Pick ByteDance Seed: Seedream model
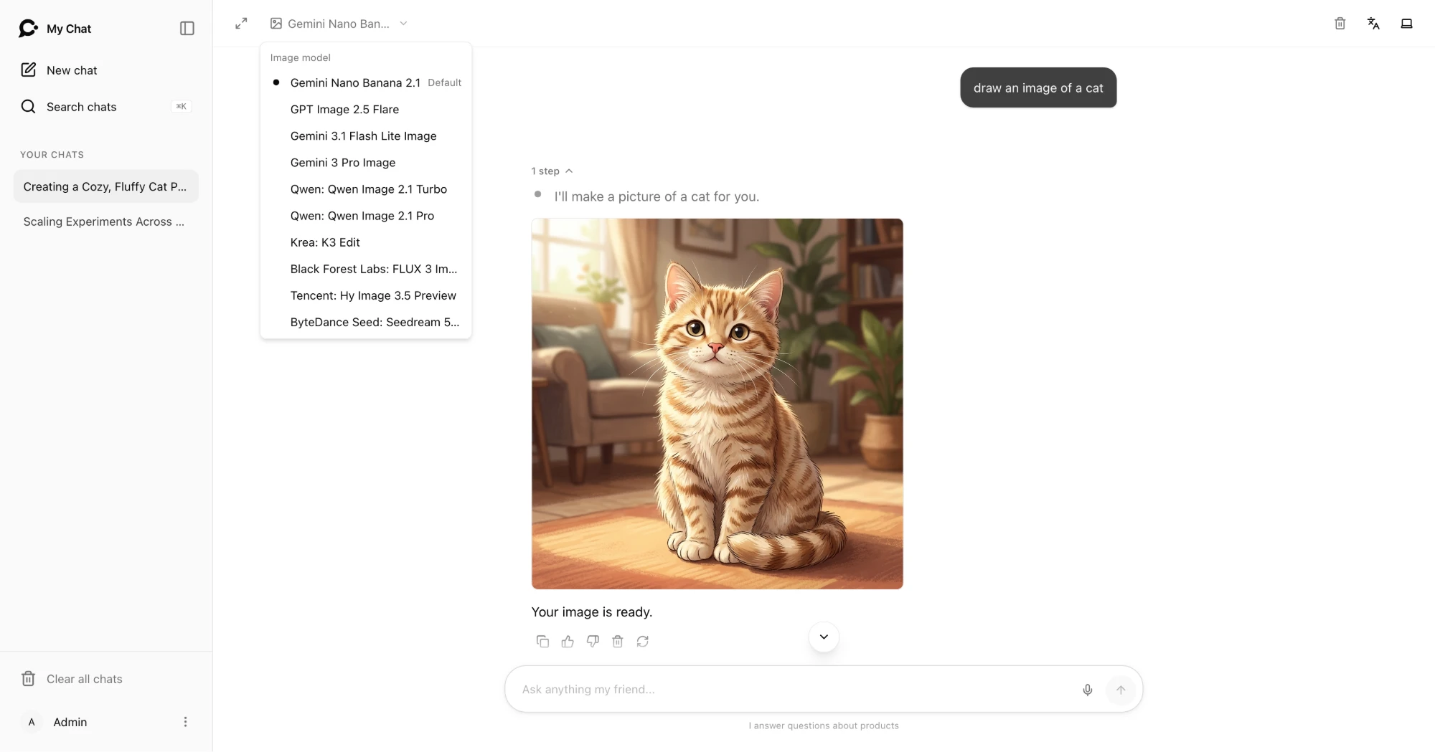1435x752 pixels. [366, 322]
